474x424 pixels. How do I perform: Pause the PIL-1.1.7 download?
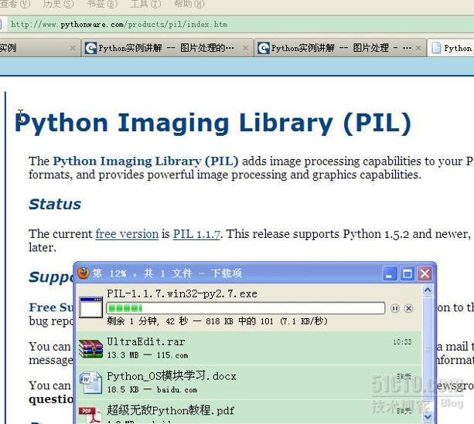coord(395,308)
